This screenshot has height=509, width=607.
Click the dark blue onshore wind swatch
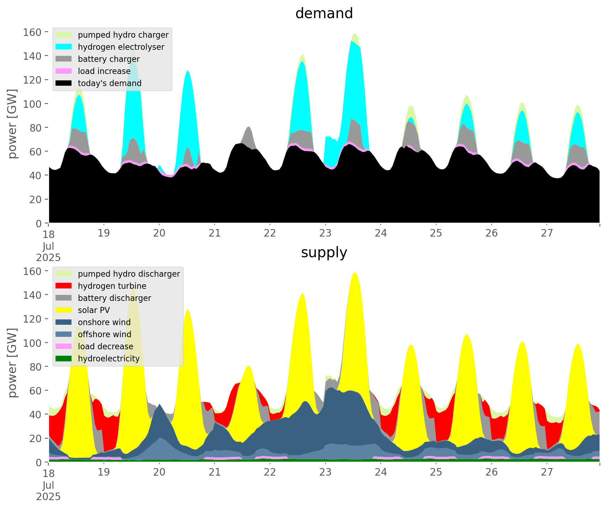click(64, 322)
